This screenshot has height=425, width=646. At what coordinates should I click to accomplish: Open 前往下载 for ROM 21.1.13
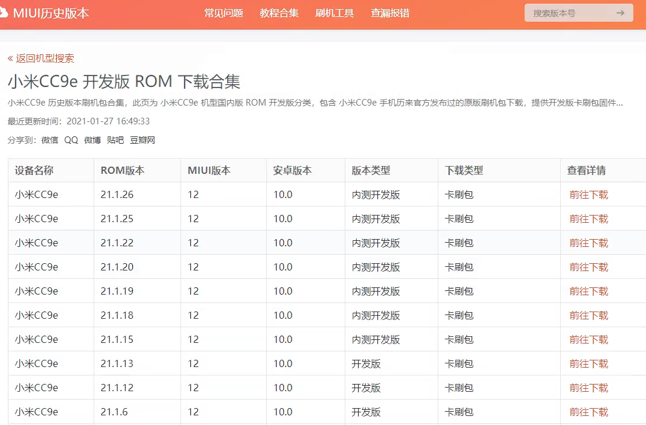tap(589, 363)
